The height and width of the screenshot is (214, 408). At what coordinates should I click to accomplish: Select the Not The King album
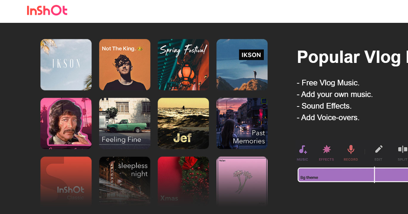tap(125, 65)
